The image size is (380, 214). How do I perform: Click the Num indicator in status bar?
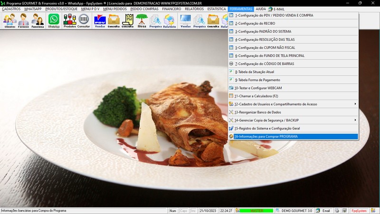(173, 211)
